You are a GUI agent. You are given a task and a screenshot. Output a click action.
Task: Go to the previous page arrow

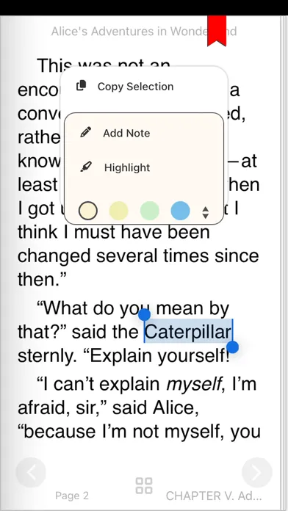point(31,473)
